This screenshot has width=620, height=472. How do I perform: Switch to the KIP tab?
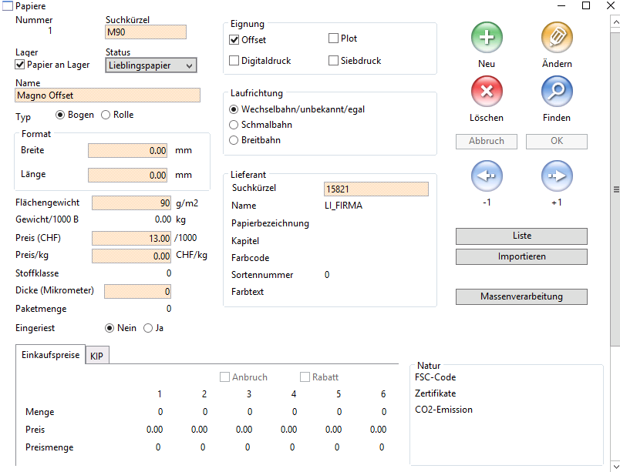pyautogui.click(x=96, y=357)
